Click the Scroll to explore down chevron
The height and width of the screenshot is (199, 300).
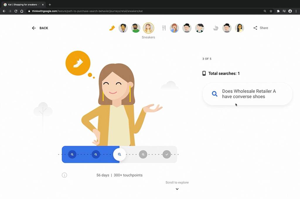pos(177,189)
